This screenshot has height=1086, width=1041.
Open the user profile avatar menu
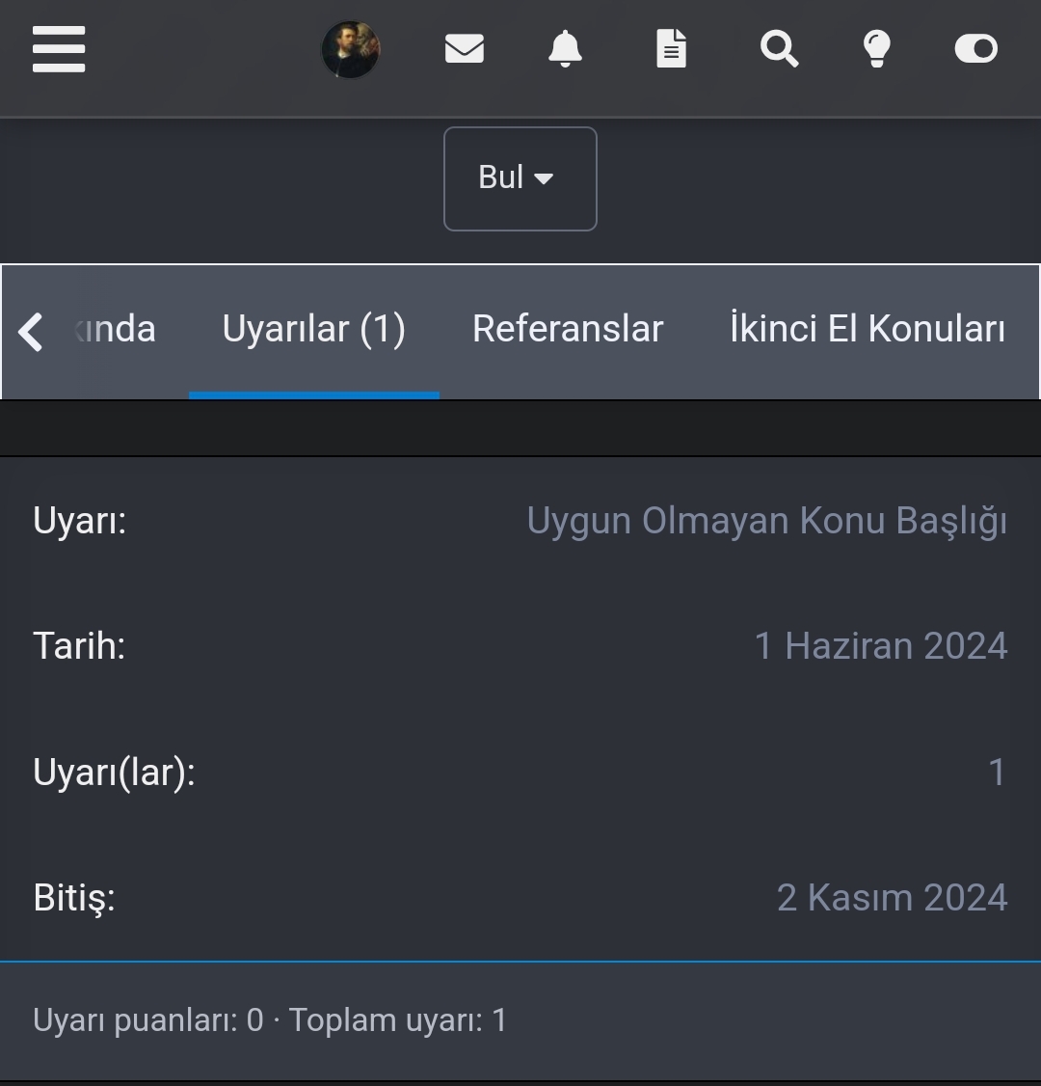tap(350, 49)
